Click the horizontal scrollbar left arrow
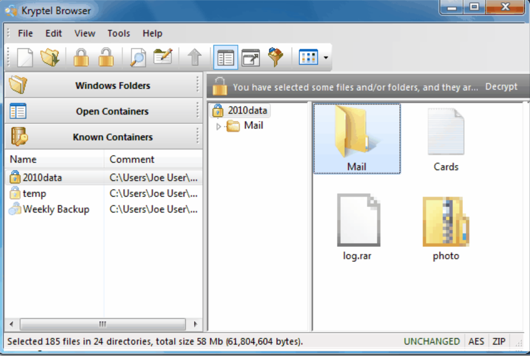Screen dimensions: 530x356 (12, 324)
